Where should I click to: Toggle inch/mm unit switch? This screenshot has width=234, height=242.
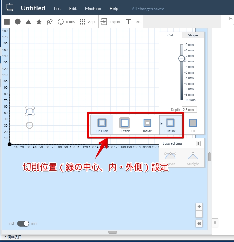(23, 224)
